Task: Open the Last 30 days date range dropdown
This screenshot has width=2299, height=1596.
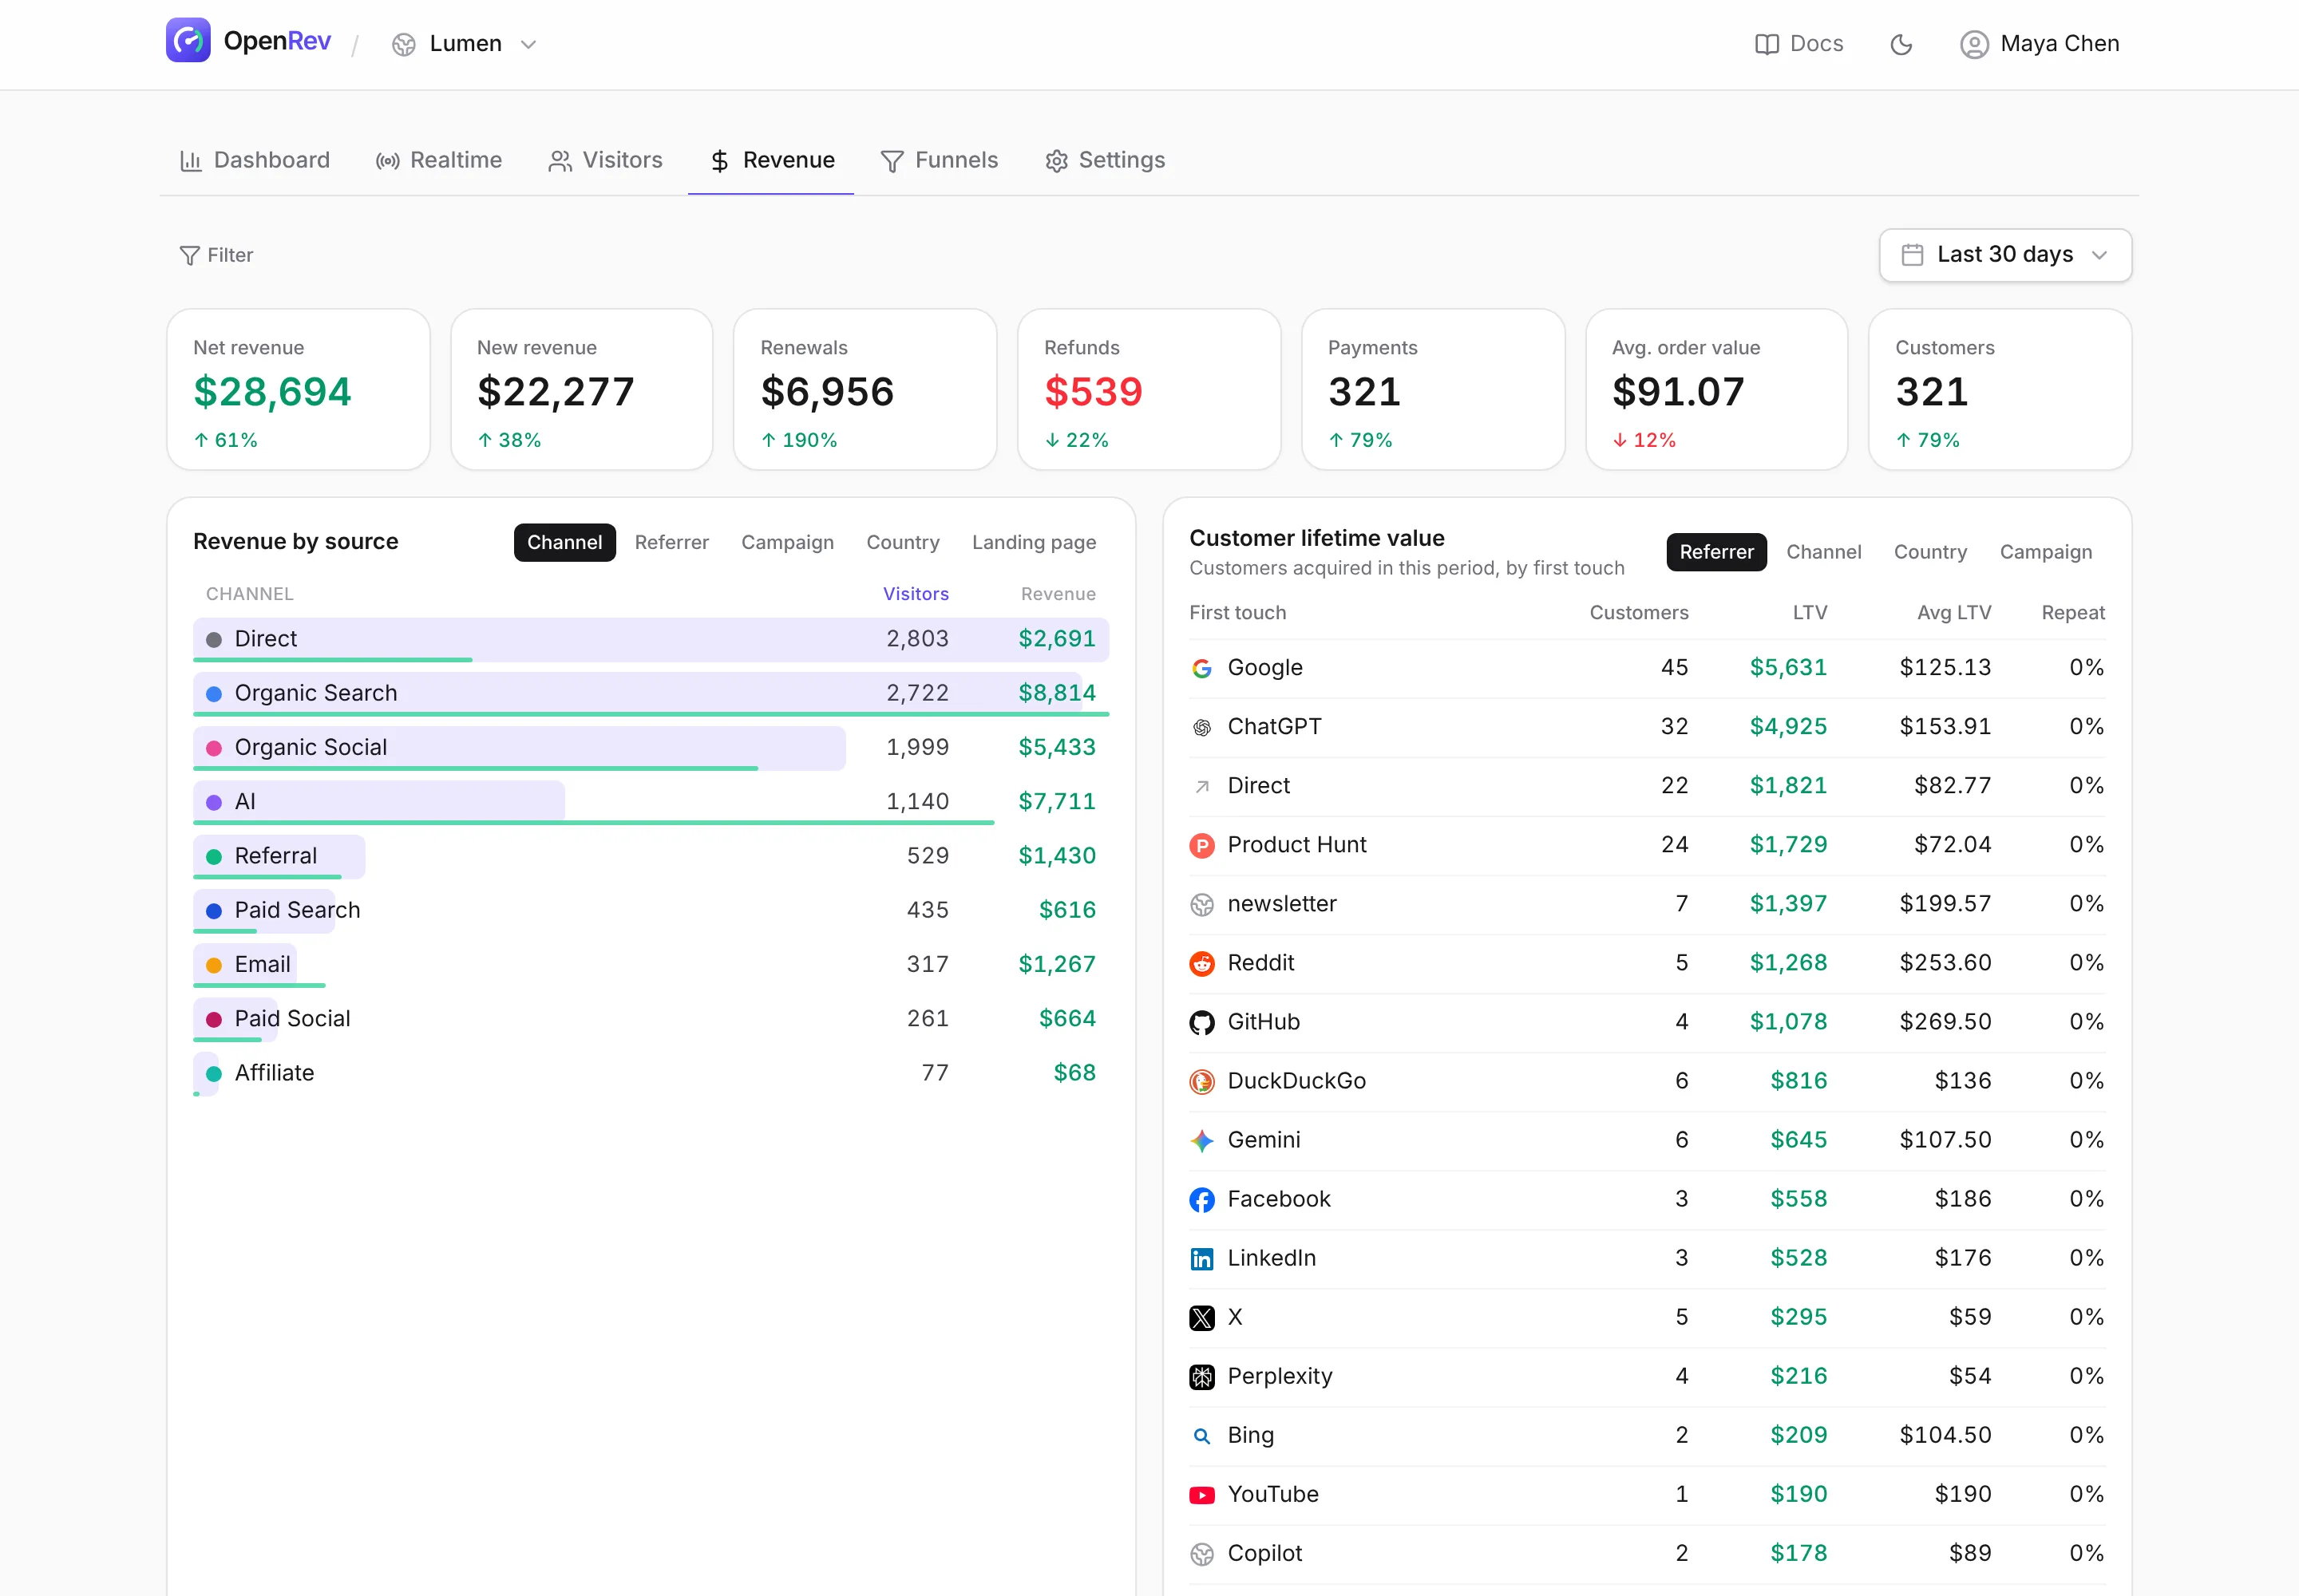Action: (2005, 255)
